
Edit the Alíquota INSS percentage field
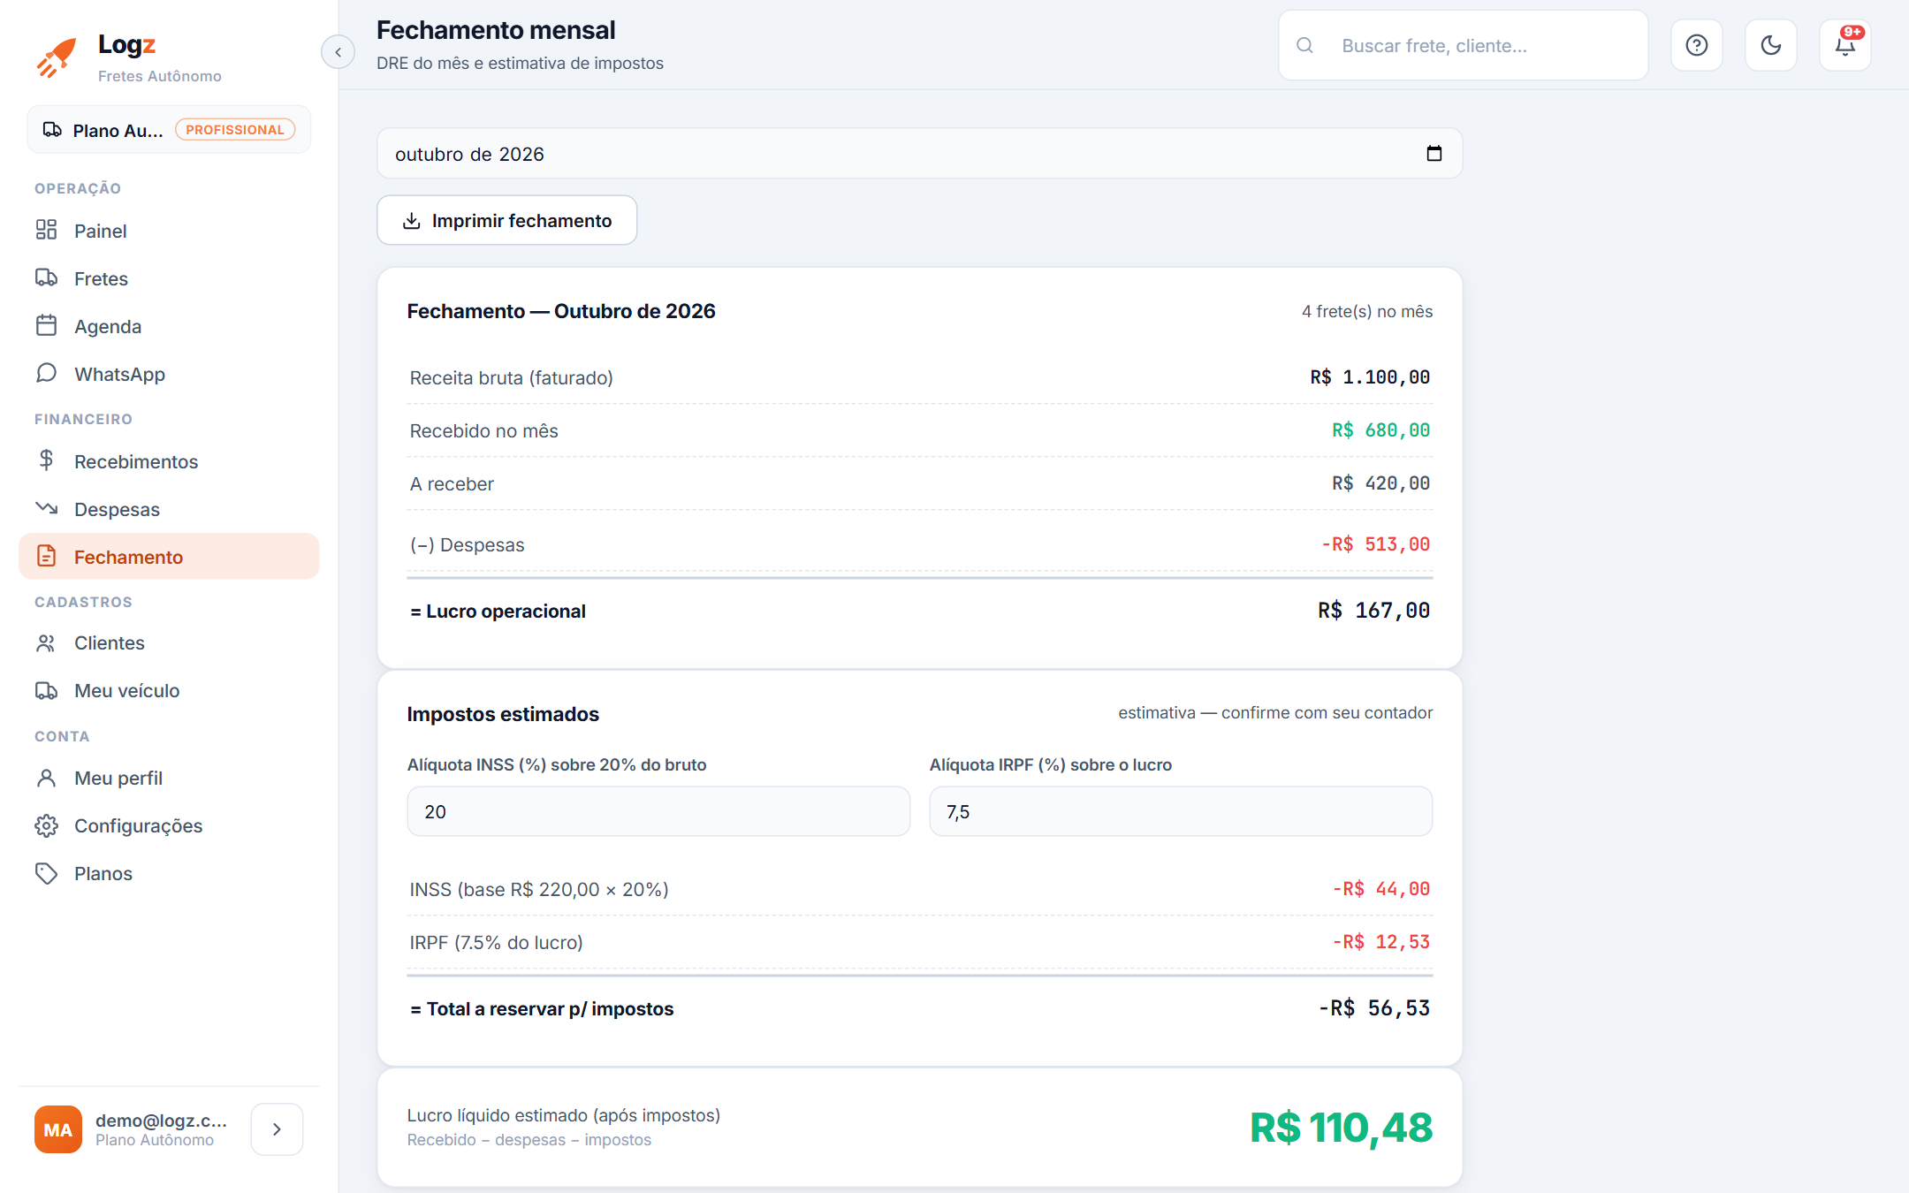coord(658,811)
